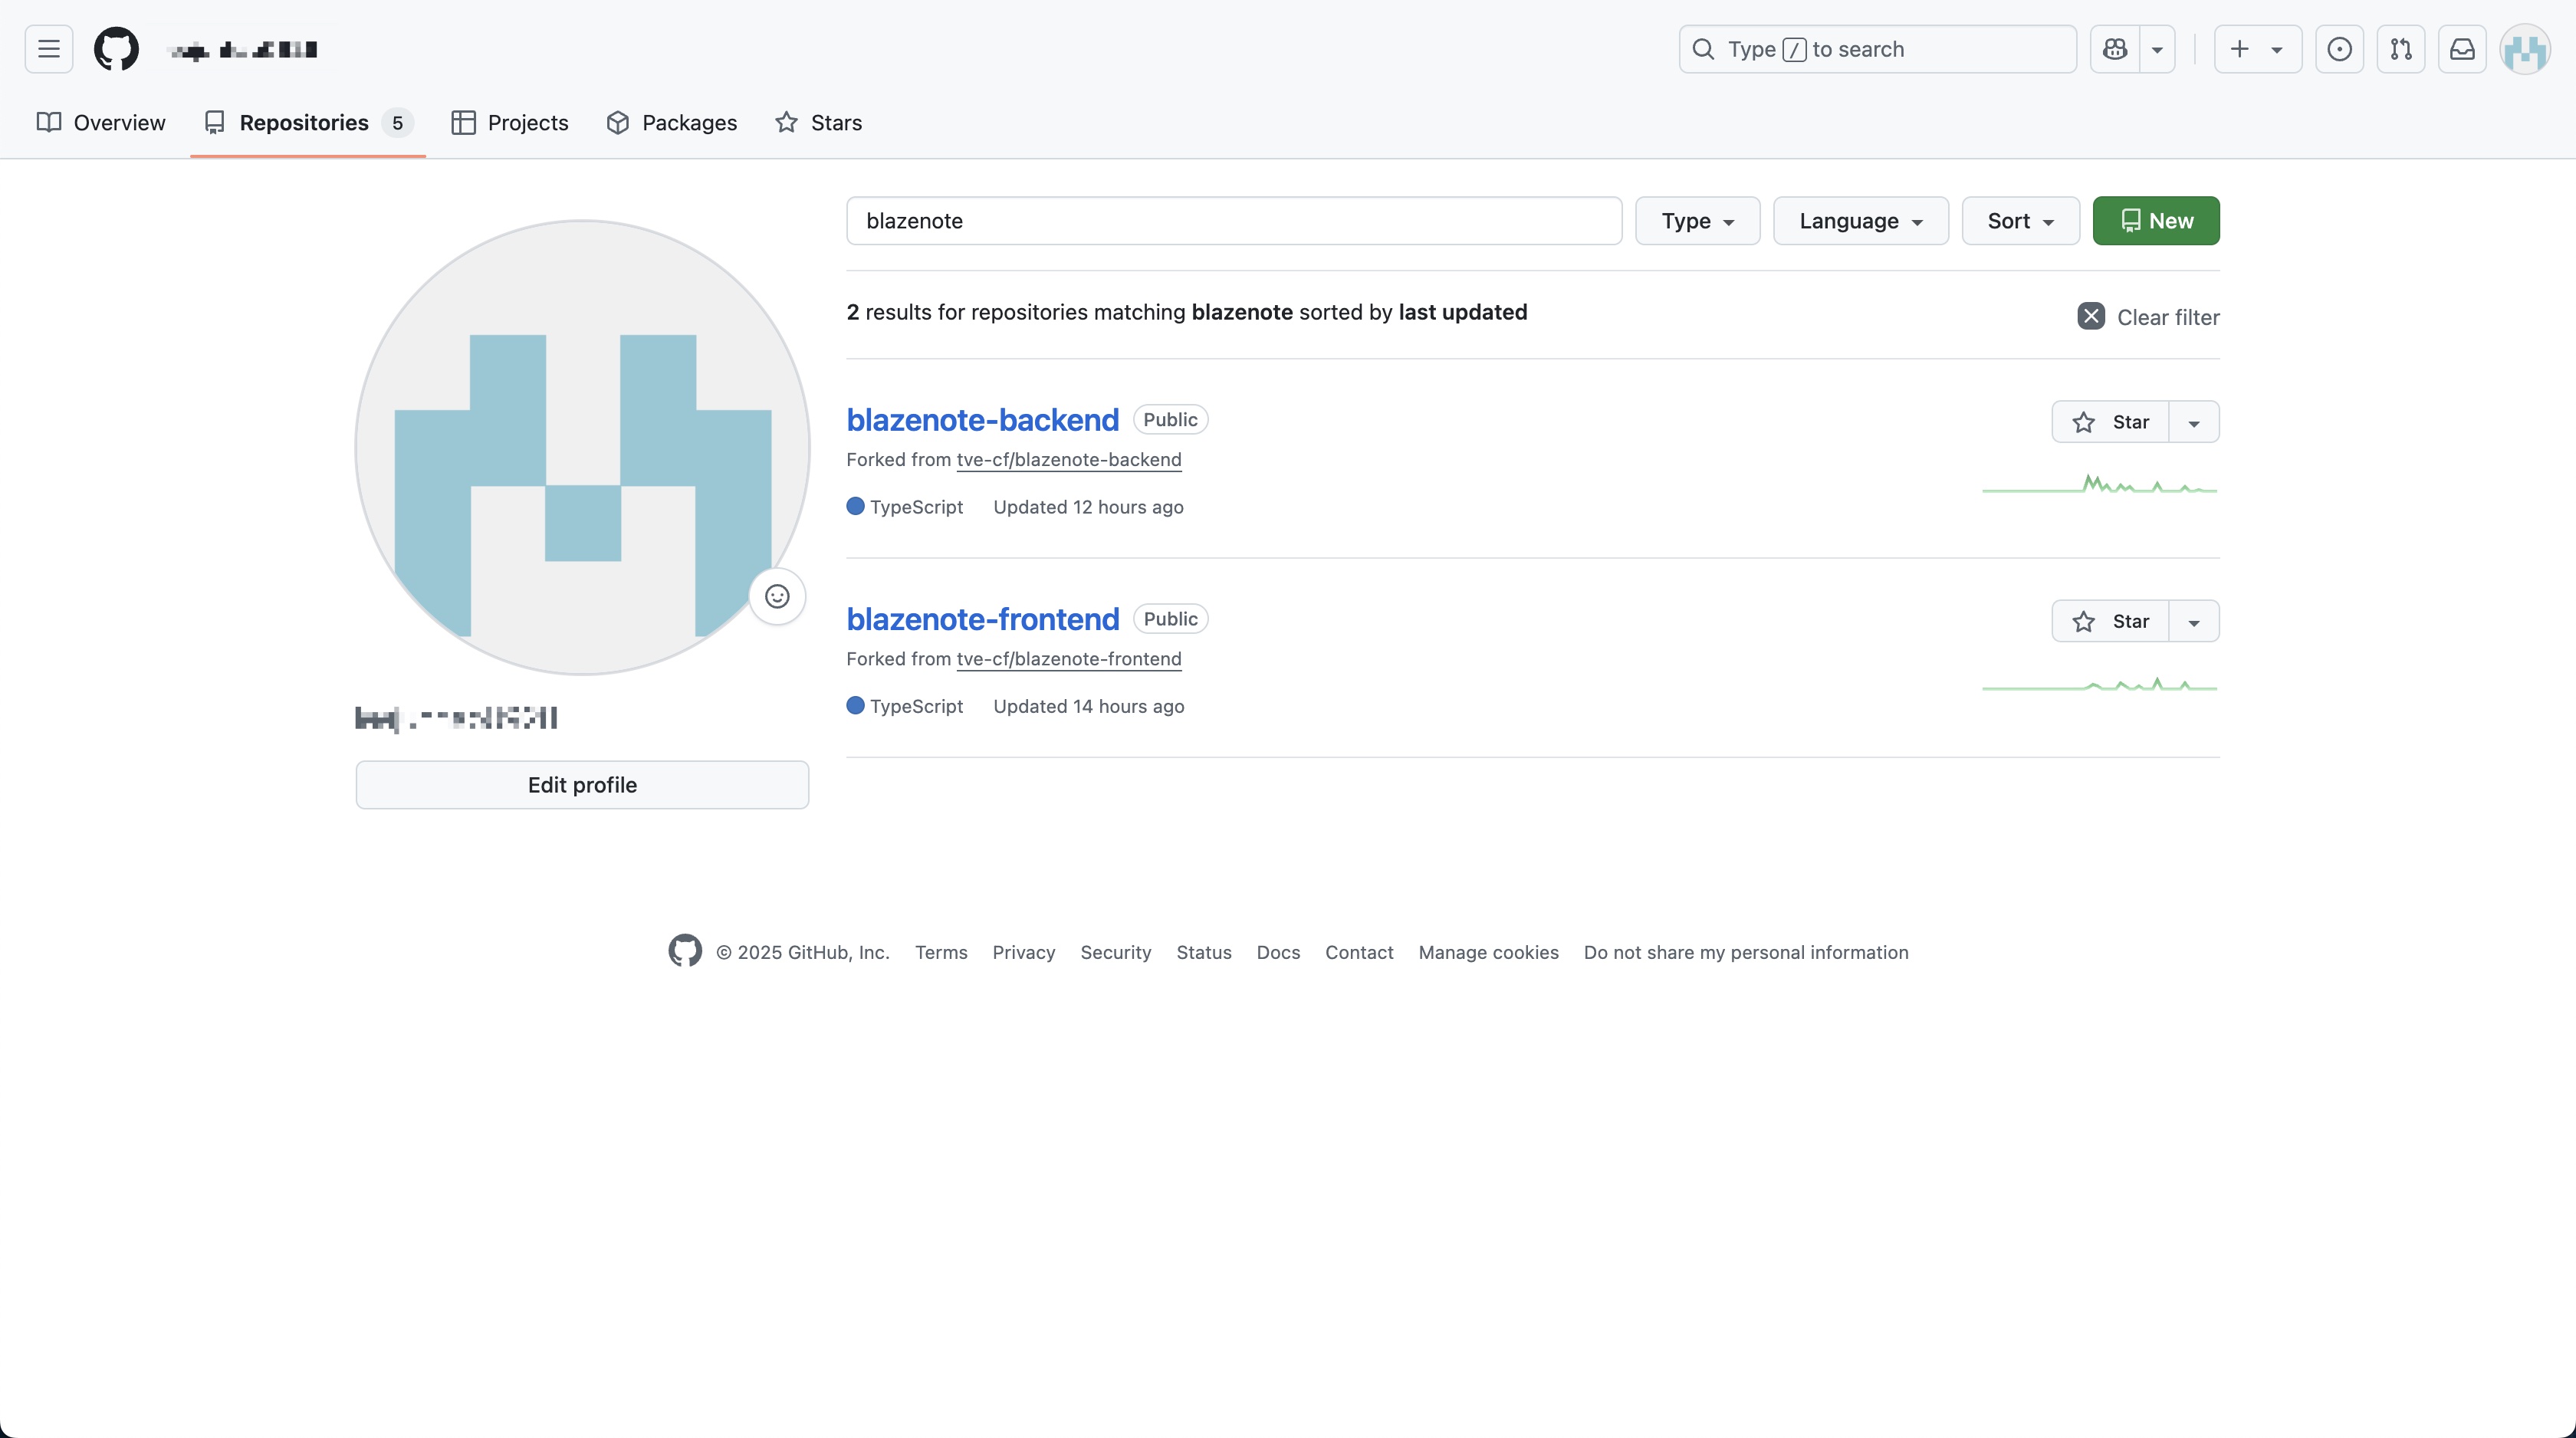The width and height of the screenshot is (2576, 1438).
Task: Open the Type filter dropdown
Action: click(x=1697, y=221)
